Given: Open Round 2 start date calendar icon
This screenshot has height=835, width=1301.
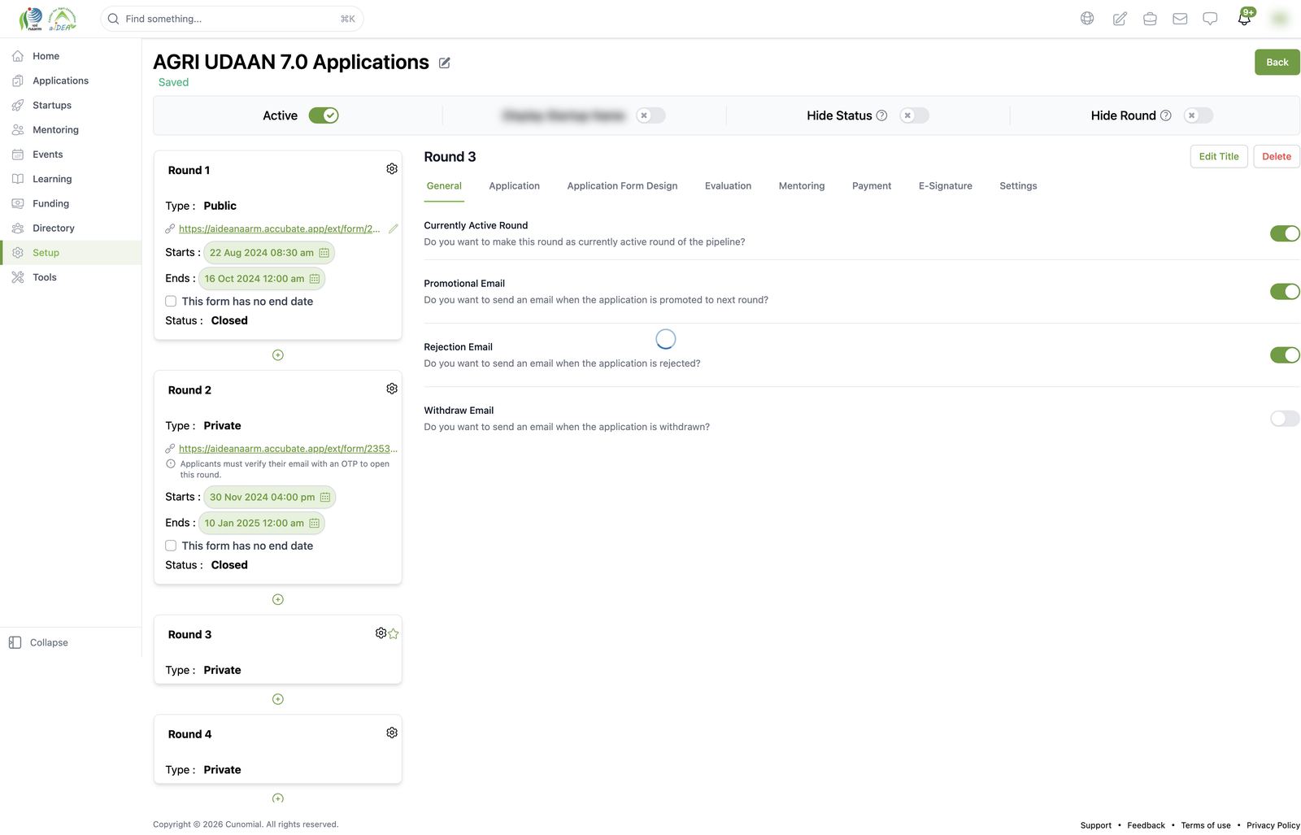Looking at the screenshot, I should pos(325,497).
